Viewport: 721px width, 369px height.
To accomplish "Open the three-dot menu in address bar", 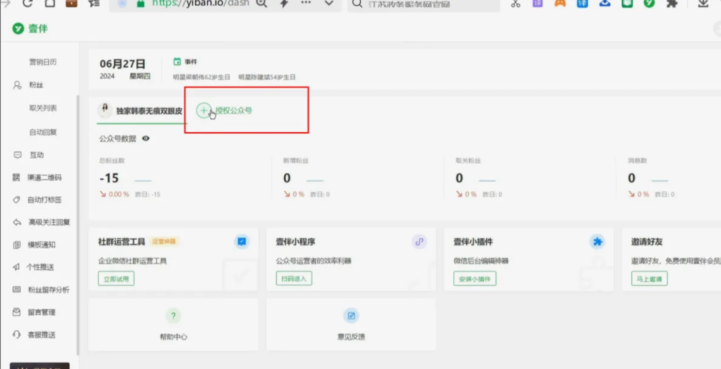I will pyautogui.click(x=306, y=3).
